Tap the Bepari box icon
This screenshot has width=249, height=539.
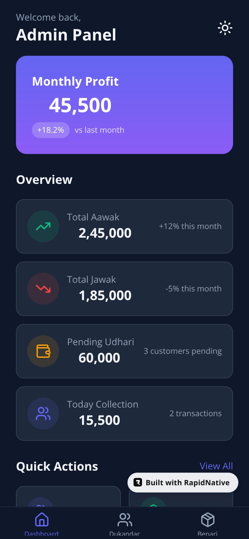coord(207,519)
